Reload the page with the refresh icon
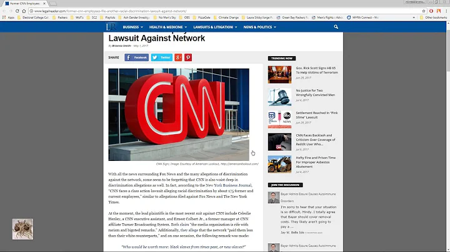This screenshot has width=450, height=252. [17, 11]
